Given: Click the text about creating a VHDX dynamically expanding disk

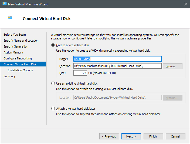Looking at the screenshot, I should pyautogui.click(x=103, y=51).
